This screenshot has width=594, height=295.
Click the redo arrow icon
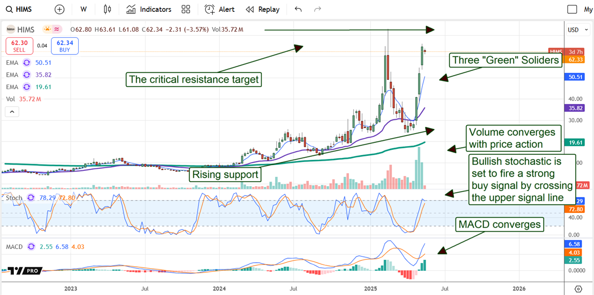click(318, 9)
